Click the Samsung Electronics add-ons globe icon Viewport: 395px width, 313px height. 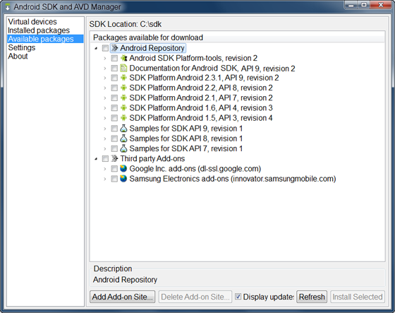tap(123, 179)
